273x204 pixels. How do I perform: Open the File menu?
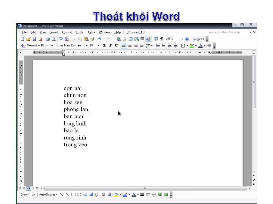click(x=24, y=32)
